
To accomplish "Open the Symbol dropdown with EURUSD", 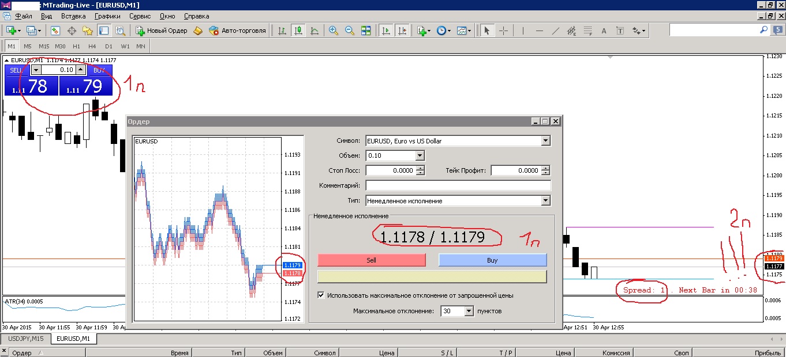I will pos(545,140).
